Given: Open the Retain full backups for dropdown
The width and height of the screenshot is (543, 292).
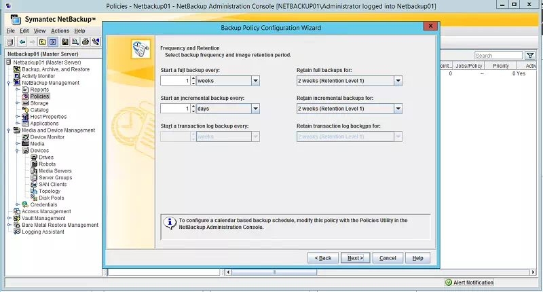Looking at the screenshot, I should 398,81.
